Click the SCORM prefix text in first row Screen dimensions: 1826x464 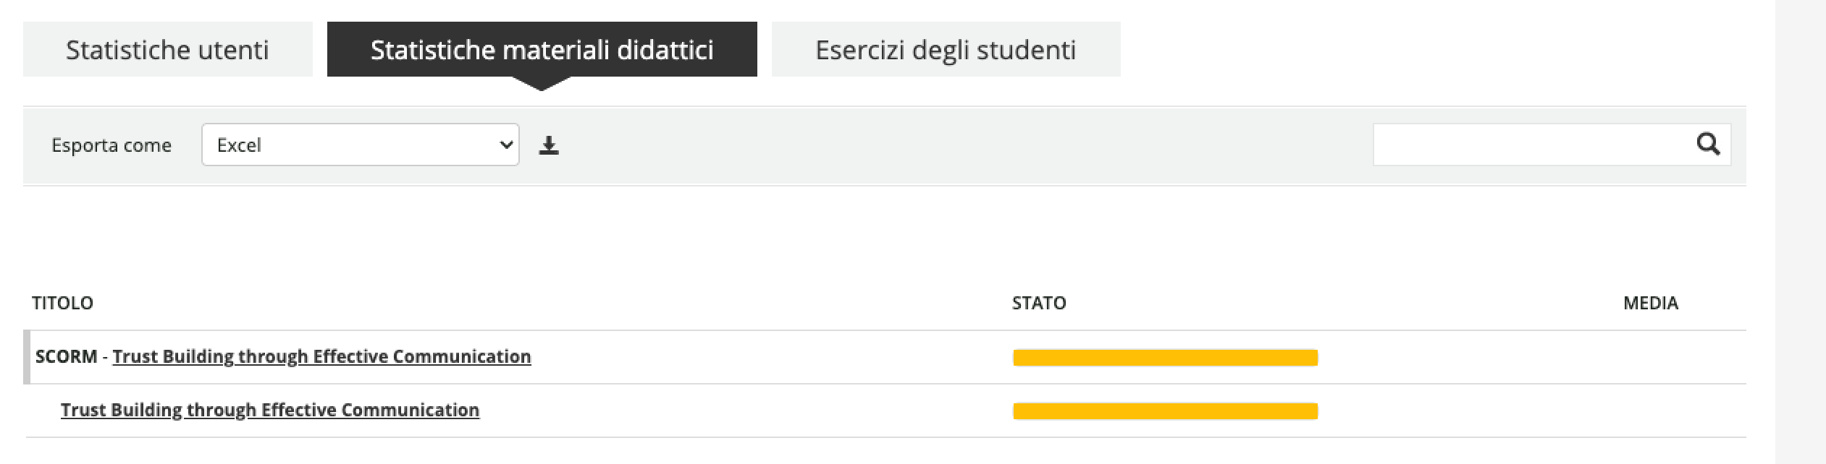pos(66,356)
